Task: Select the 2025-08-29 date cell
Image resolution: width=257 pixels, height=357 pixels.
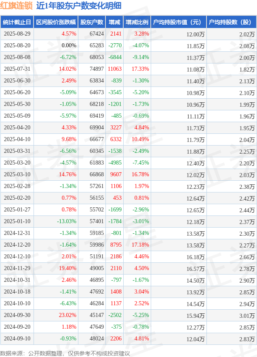Action: pyautogui.click(x=17, y=34)
